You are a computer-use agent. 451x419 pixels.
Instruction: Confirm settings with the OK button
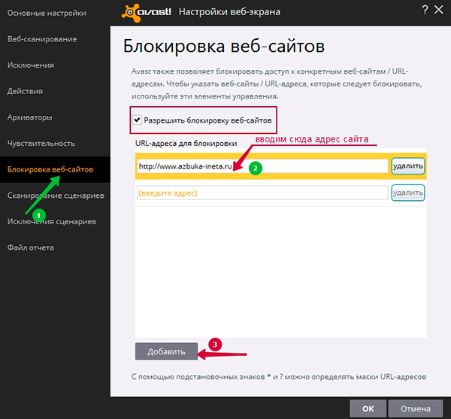click(x=368, y=408)
